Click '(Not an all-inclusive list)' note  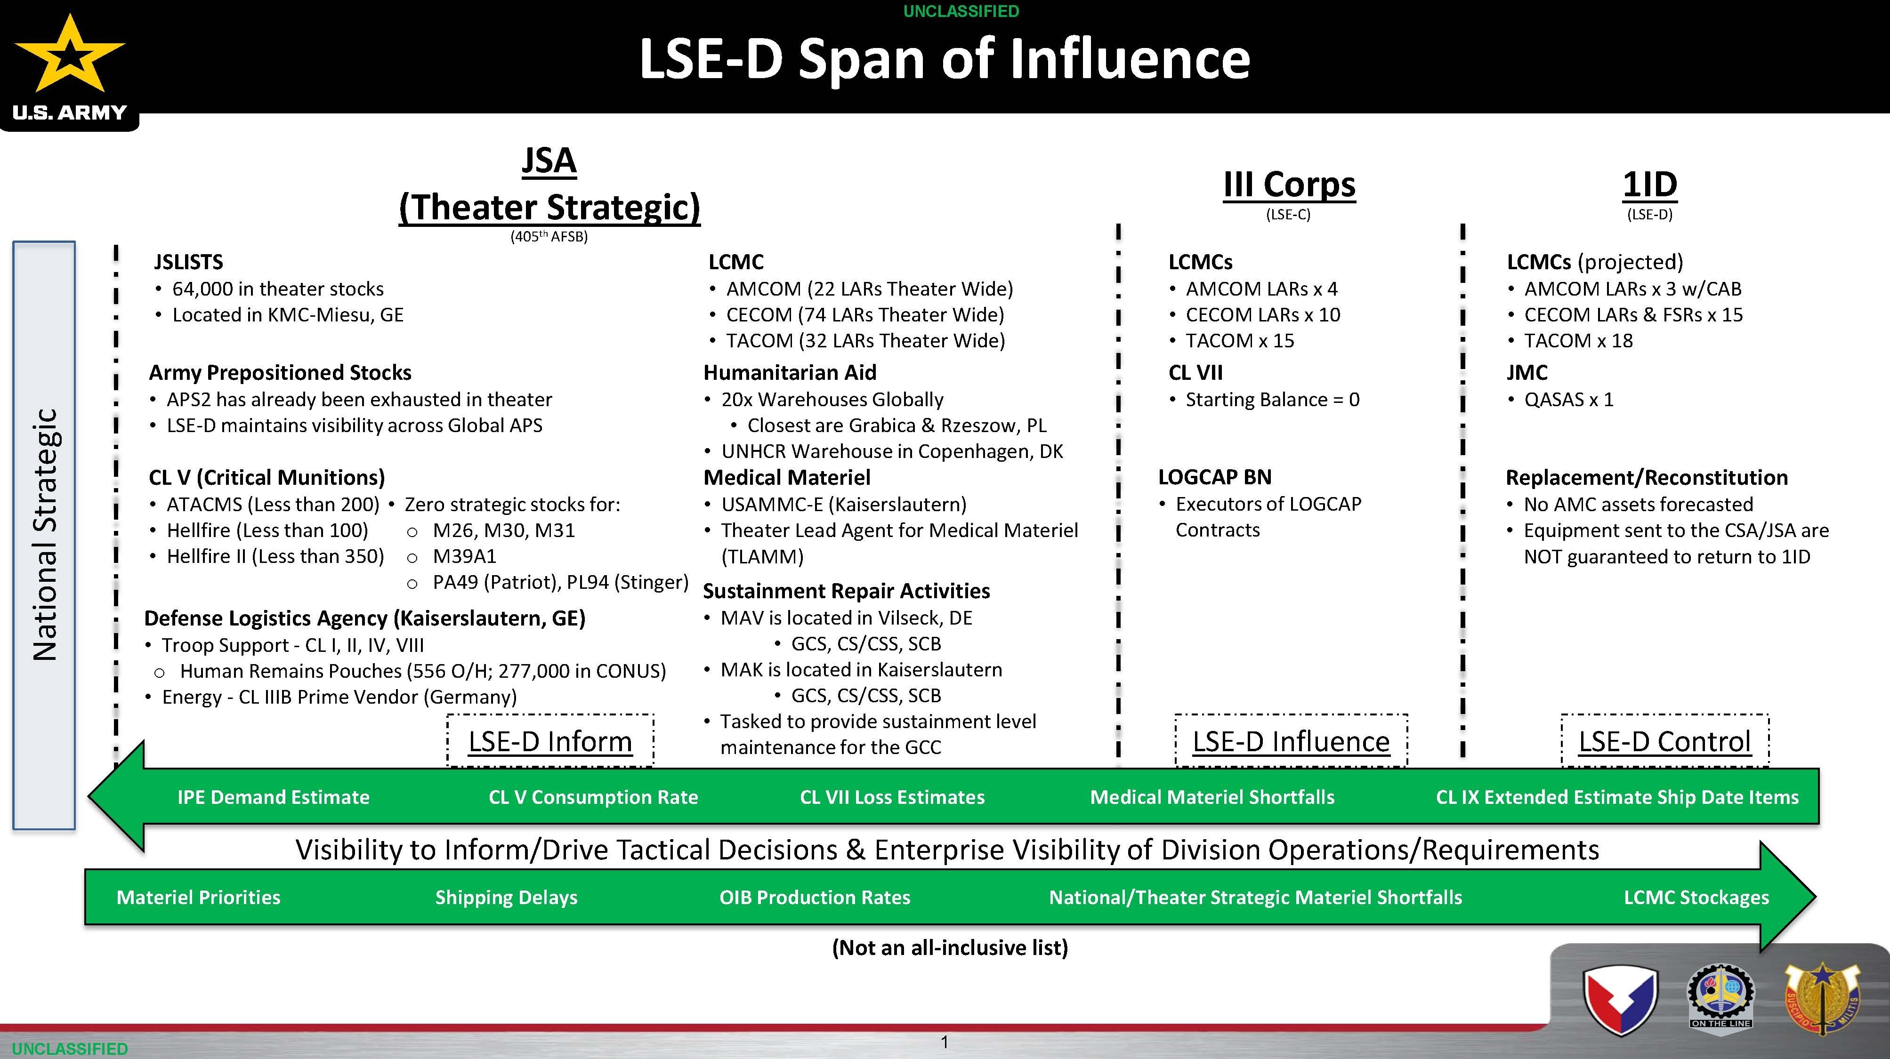coord(950,947)
